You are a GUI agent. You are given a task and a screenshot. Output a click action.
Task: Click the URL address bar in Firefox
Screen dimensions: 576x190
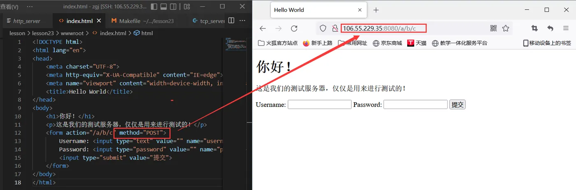point(413,28)
